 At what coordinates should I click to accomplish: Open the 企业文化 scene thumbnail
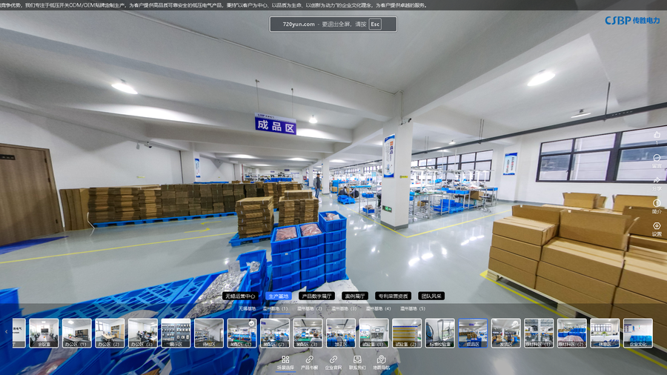637,333
